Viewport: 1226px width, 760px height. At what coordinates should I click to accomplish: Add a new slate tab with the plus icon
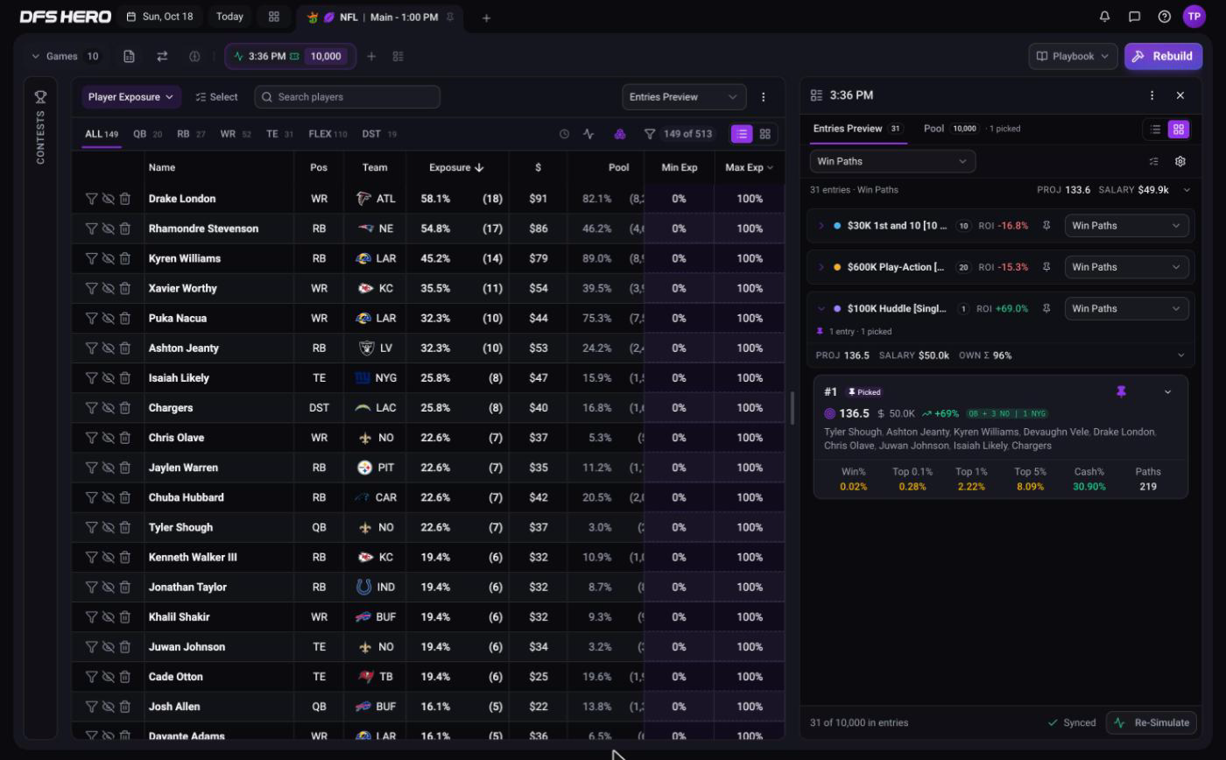(x=486, y=18)
